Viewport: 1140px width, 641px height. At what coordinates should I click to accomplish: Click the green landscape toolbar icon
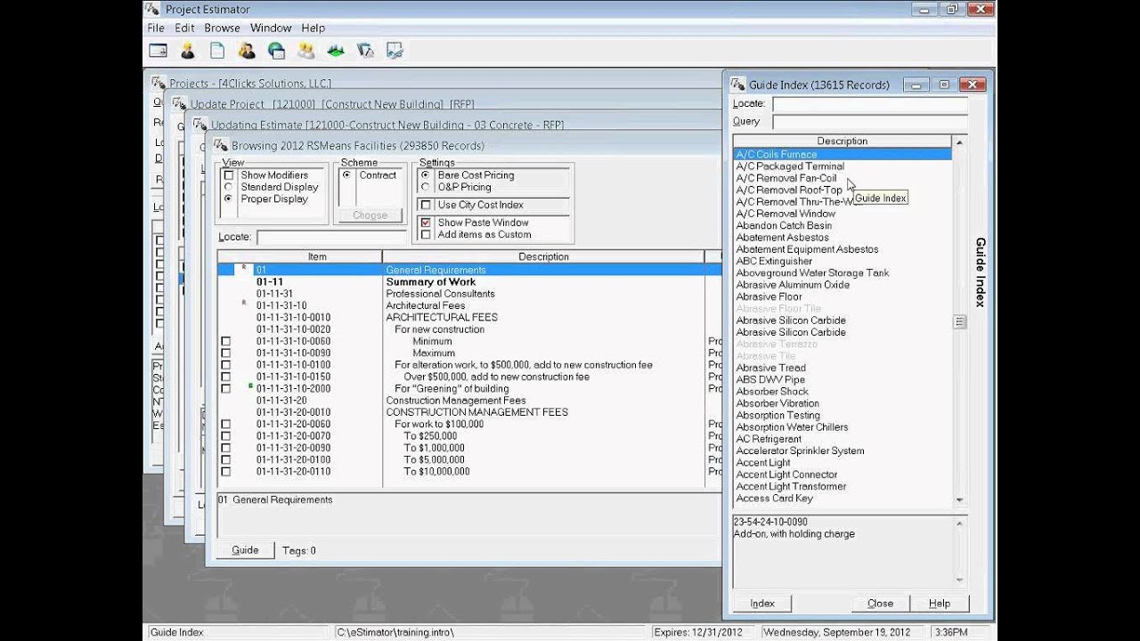[336, 51]
